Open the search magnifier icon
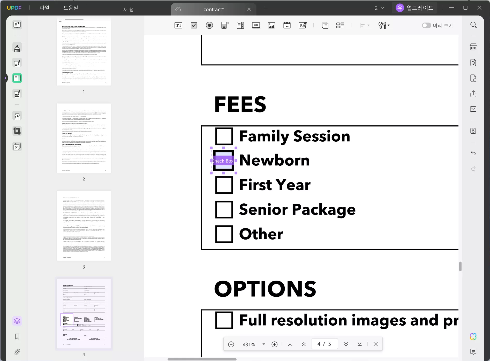Viewport: 490px width, 361px height. click(473, 25)
